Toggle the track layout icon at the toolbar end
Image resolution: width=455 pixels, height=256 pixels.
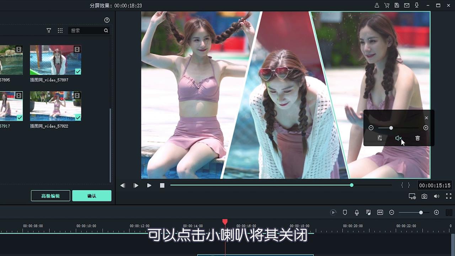pos(449,213)
